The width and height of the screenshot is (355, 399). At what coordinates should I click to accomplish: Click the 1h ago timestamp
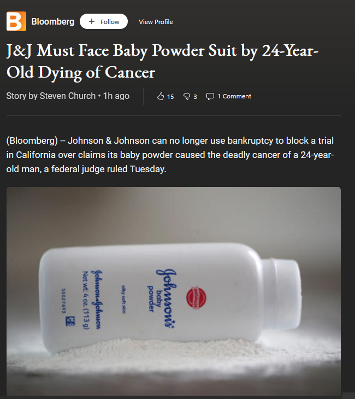(x=116, y=96)
